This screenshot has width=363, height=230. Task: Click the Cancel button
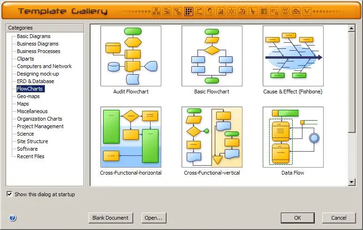[x=339, y=218]
